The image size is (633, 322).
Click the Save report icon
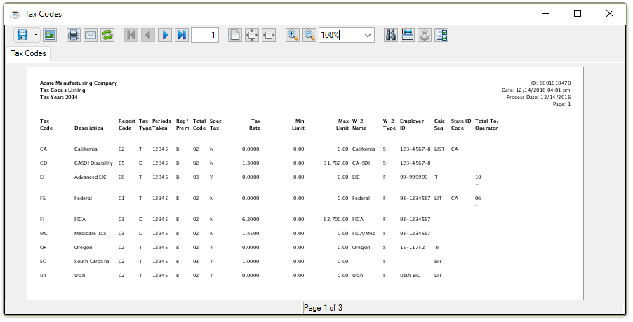22,35
